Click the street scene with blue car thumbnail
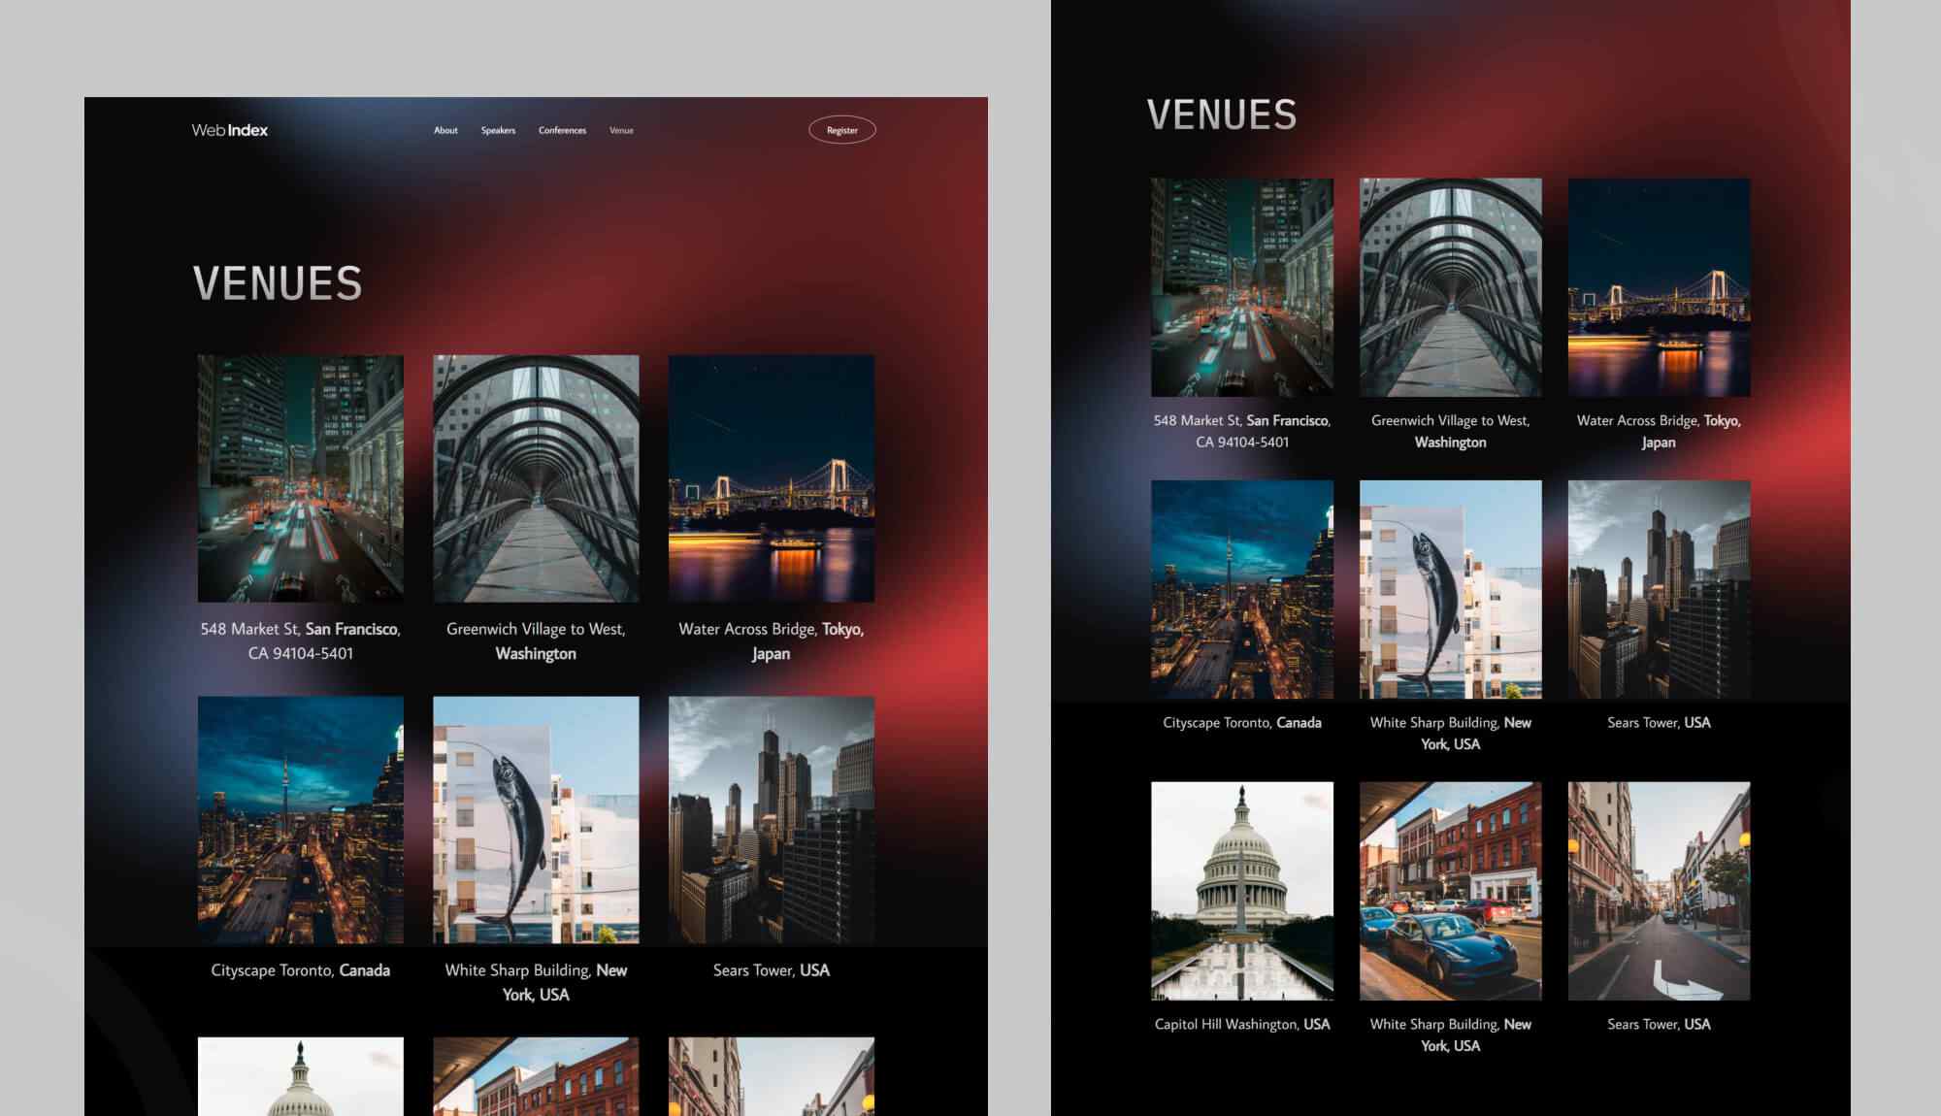This screenshot has width=1941, height=1116. [x=536, y=1077]
